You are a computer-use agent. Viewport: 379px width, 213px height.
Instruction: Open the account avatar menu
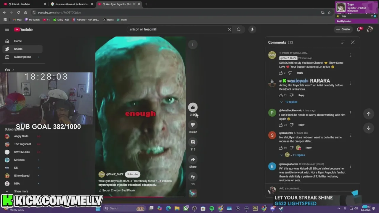pos(370,29)
